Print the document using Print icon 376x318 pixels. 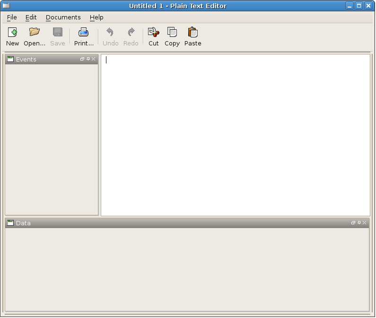tap(83, 32)
